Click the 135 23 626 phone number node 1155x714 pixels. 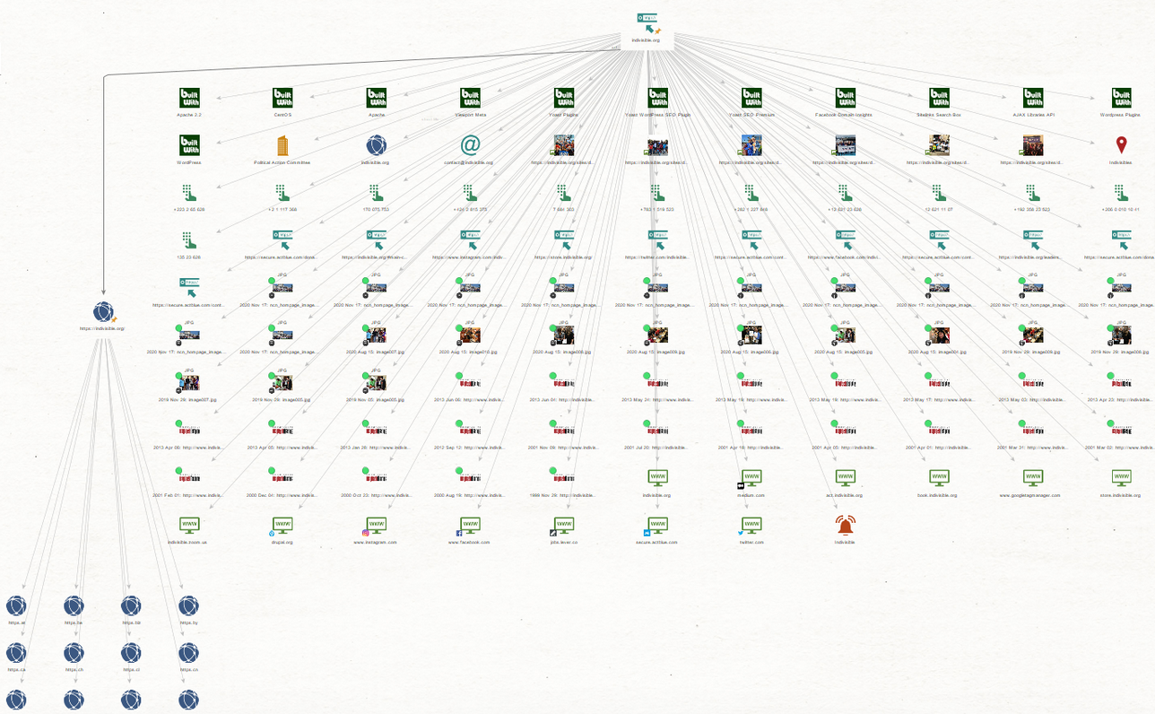point(189,240)
